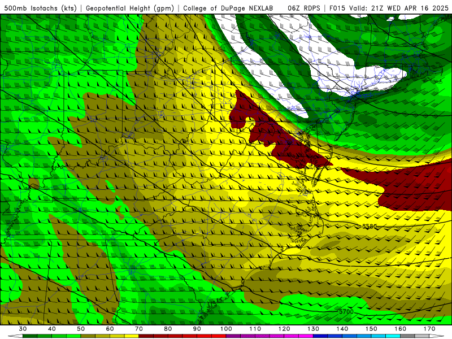Click the 5580 height contour label
Screen dimensions: 452x339
[370, 227]
